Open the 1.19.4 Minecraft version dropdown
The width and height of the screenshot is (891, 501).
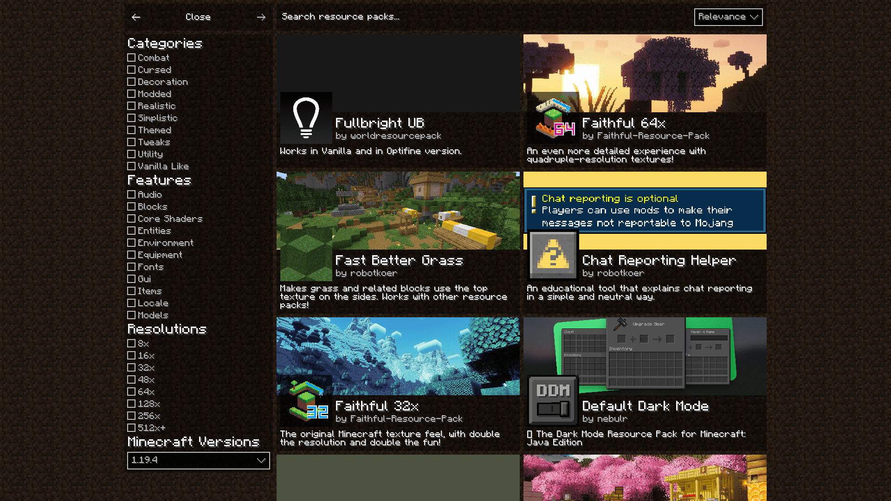[x=199, y=460]
